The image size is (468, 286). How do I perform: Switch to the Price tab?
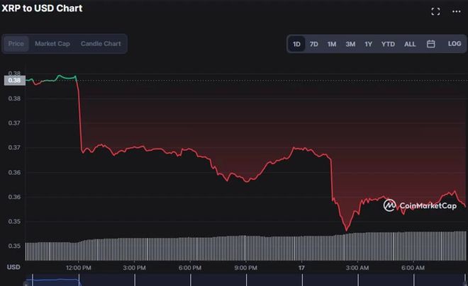coord(16,44)
